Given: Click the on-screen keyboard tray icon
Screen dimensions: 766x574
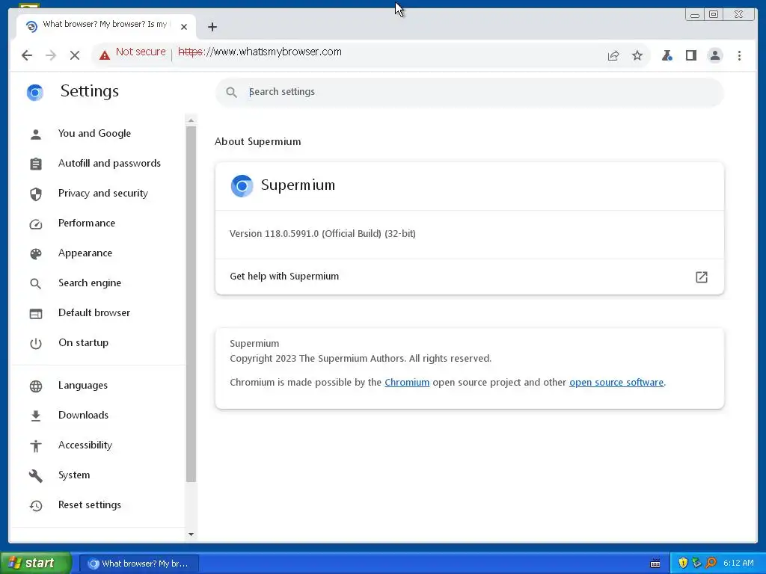Looking at the screenshot, I should pyautogui.click(x=655, y=564).
